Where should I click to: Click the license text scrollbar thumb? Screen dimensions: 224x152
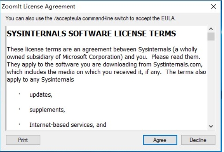click(x=211, y=37)
